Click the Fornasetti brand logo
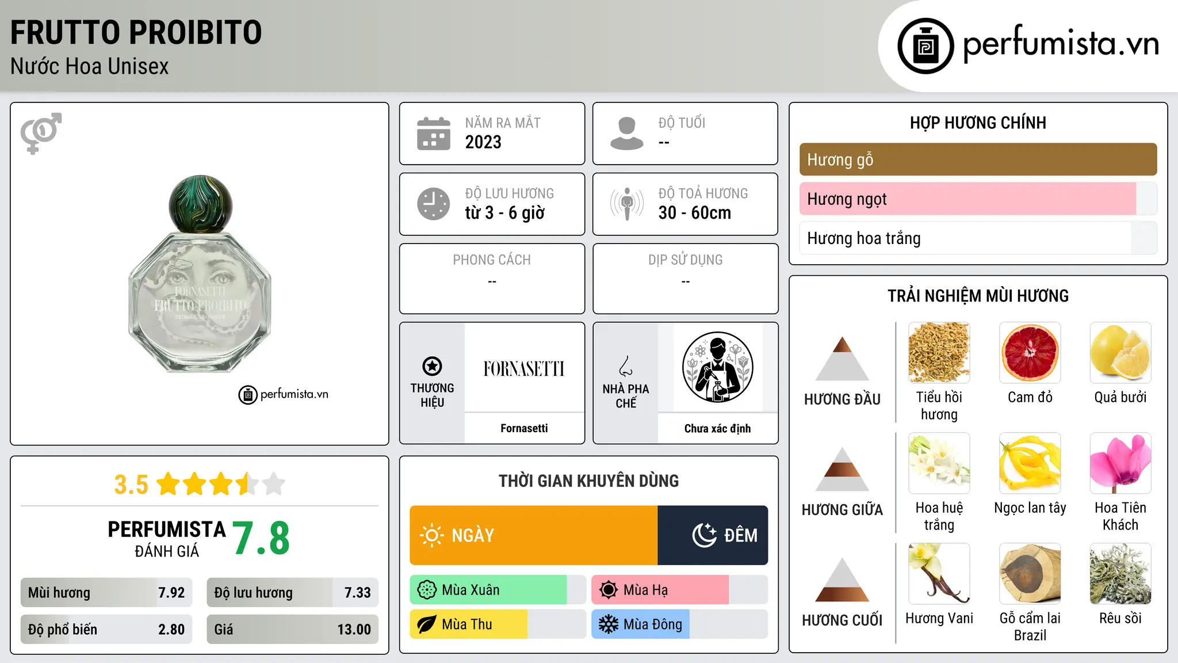 tap(524, 369)
